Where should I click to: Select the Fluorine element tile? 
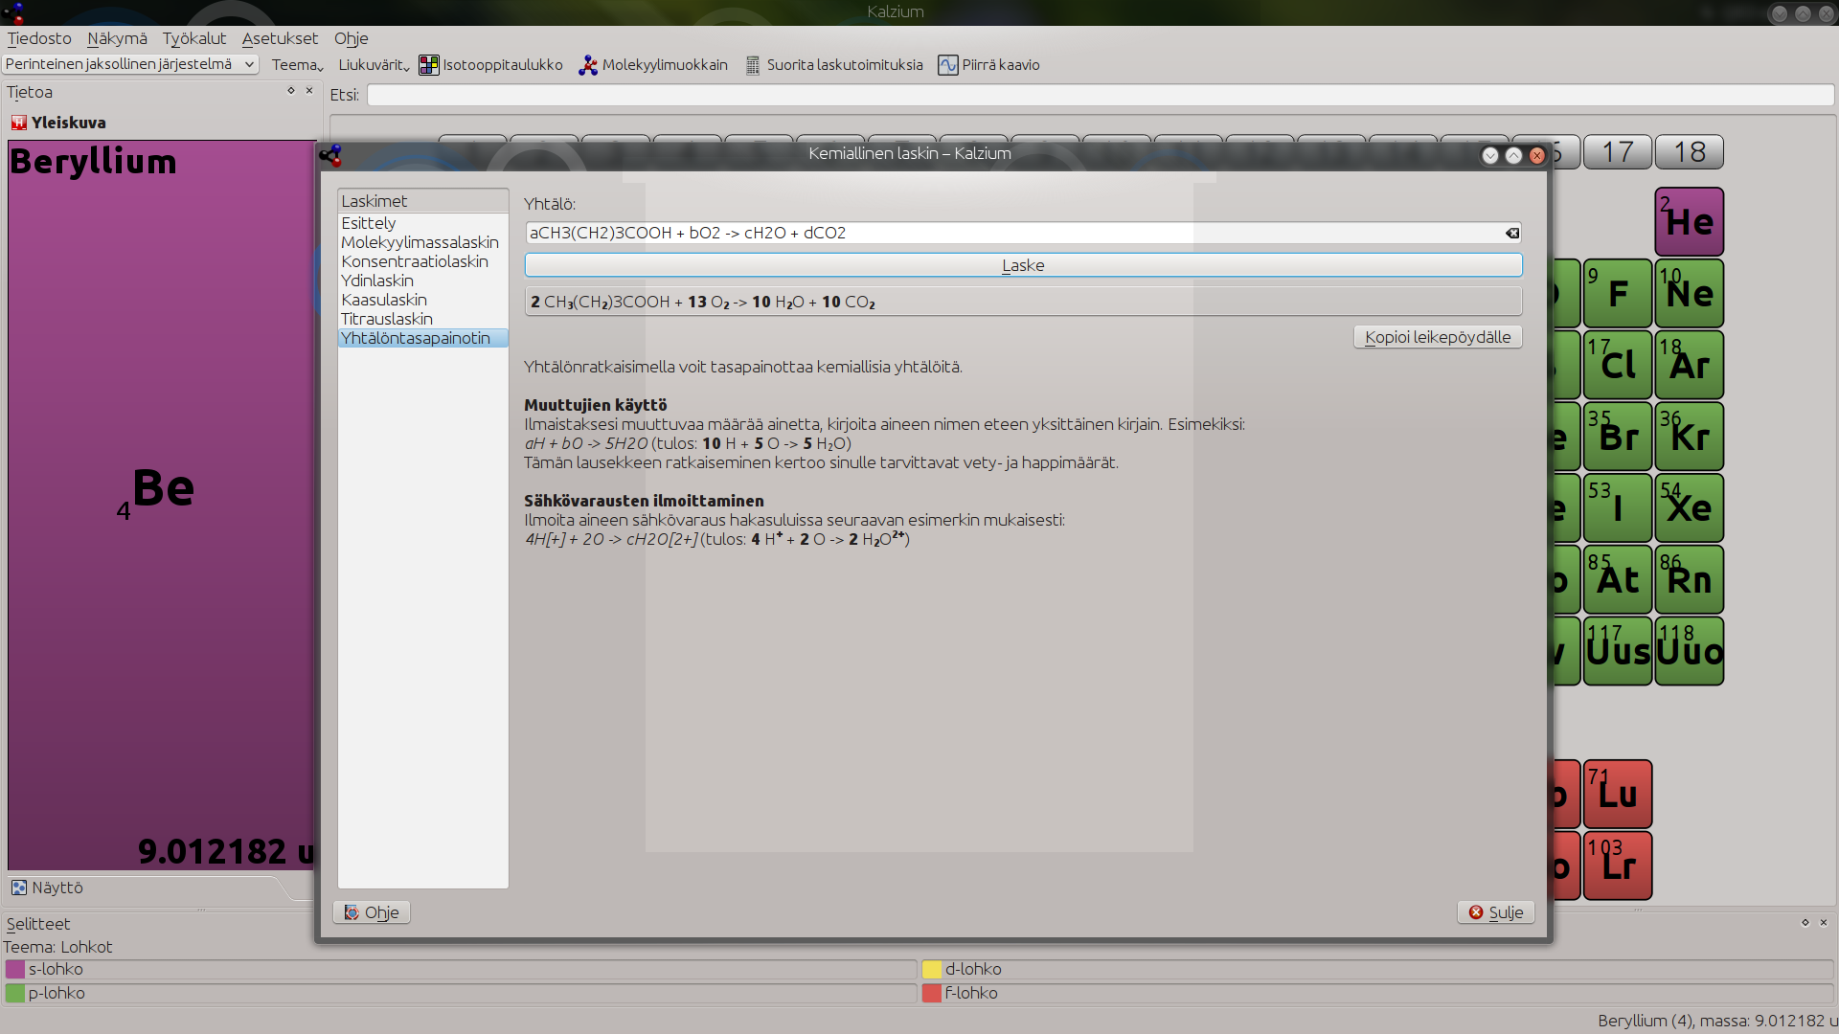1618,293
